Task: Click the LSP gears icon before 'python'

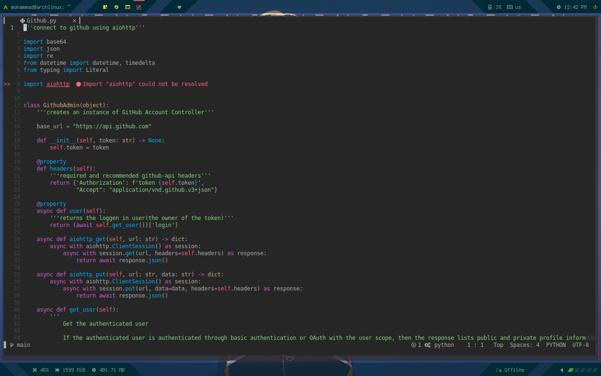Action: click(428, 345)
